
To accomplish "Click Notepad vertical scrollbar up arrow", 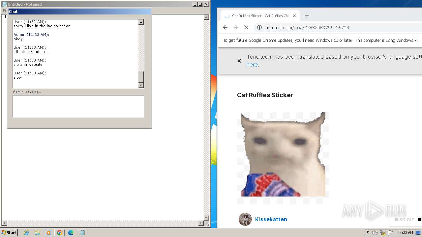I will pyautogui.click(x=206, y=17).
